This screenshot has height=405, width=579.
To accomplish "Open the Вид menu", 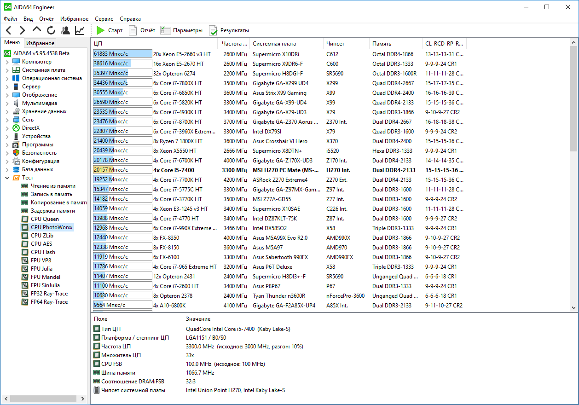I will pyautogui.click(x=28, y=19).
